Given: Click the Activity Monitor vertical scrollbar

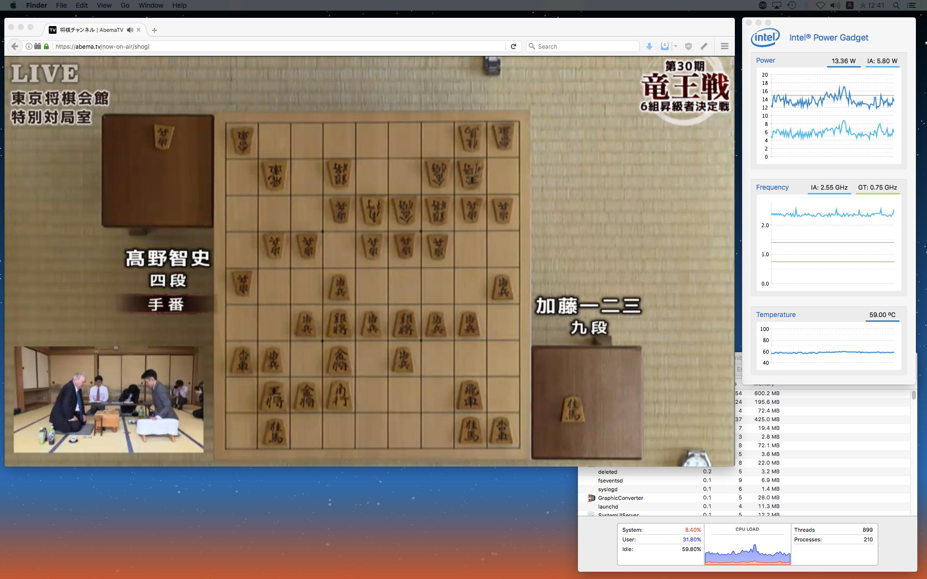Looking at the screenshot, I should 913,395.
